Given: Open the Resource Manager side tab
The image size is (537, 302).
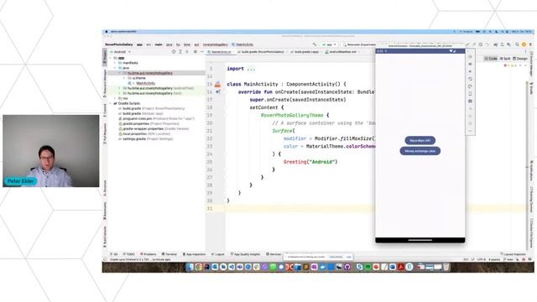Looking at the screenshot, I should [105, 83].
